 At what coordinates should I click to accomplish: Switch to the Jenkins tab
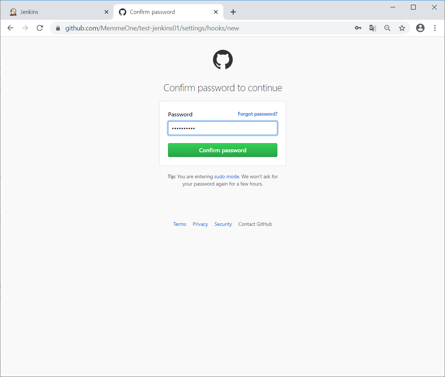[x=59, y=12]
